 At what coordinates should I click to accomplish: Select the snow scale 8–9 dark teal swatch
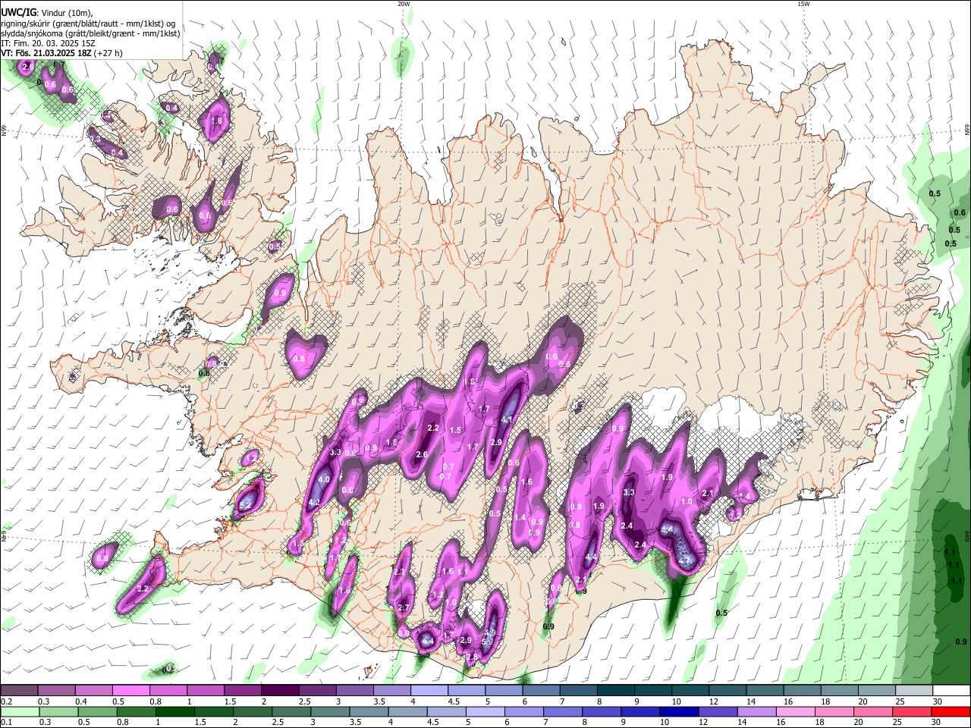point(616,690)
